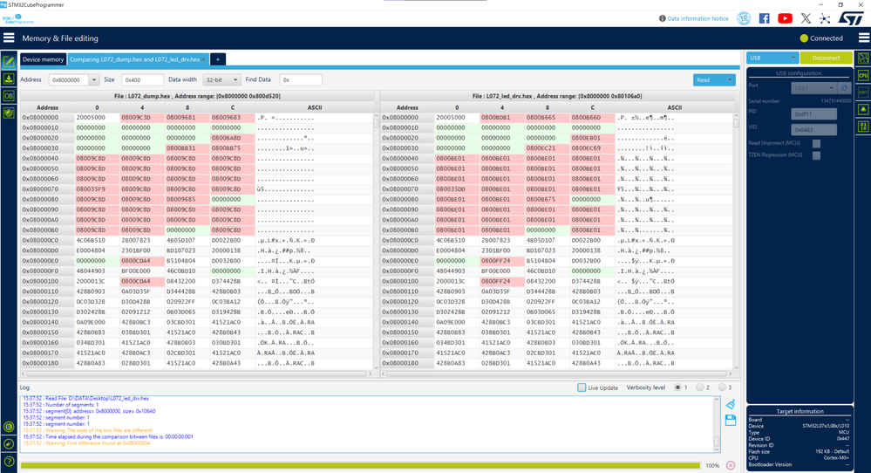Close the Comparing L072_dump.hex tab
Image resolution: width=871 pixels, height=473 pixels.
204,59
